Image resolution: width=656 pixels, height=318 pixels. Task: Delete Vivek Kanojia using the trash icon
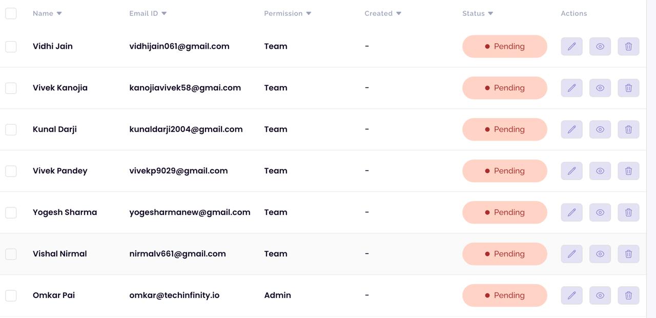(x=628, y=88)
